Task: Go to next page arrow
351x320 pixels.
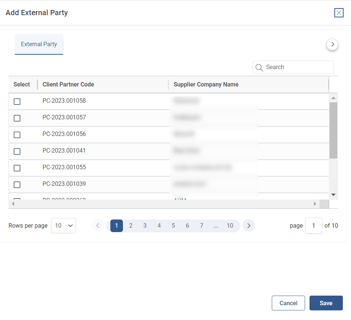Action: coord(249,225)
